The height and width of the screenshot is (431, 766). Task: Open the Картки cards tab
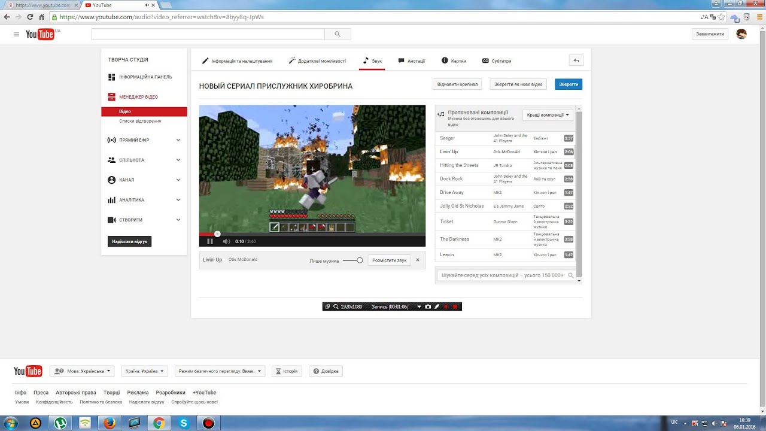click(x=454, y=60)
